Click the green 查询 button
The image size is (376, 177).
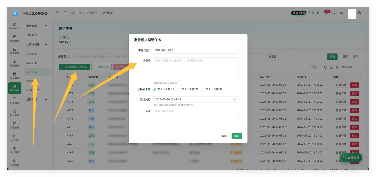(x=332, y=57)
